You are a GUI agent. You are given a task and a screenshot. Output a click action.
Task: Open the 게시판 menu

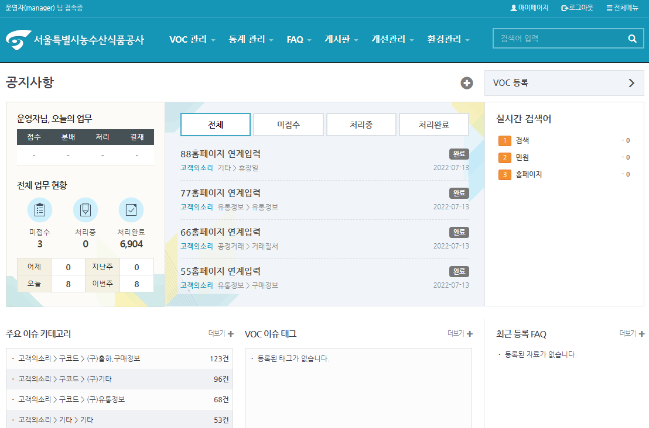pos(341,40)
